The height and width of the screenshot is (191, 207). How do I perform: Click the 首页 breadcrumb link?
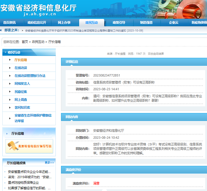(x=25, y=42)
